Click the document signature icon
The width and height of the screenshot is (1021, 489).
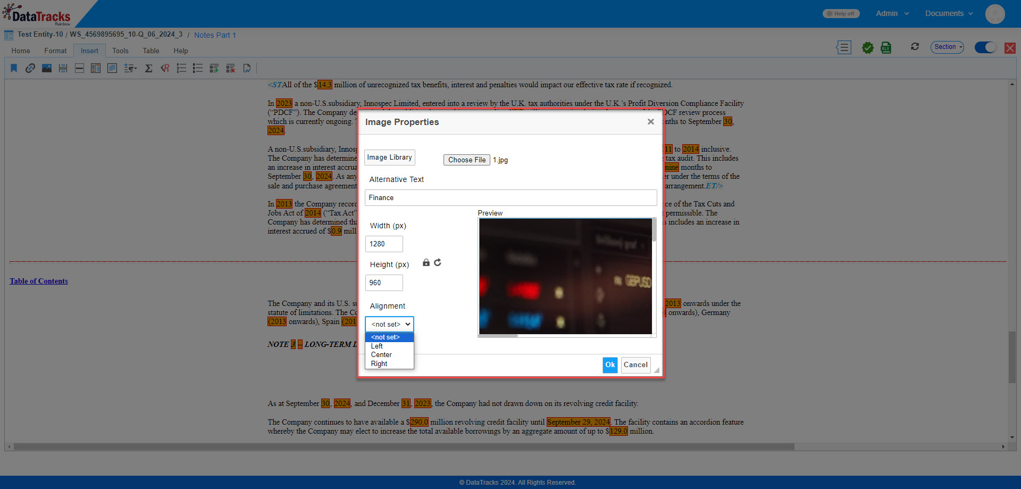pyautogui.click(x=247, y=68)
